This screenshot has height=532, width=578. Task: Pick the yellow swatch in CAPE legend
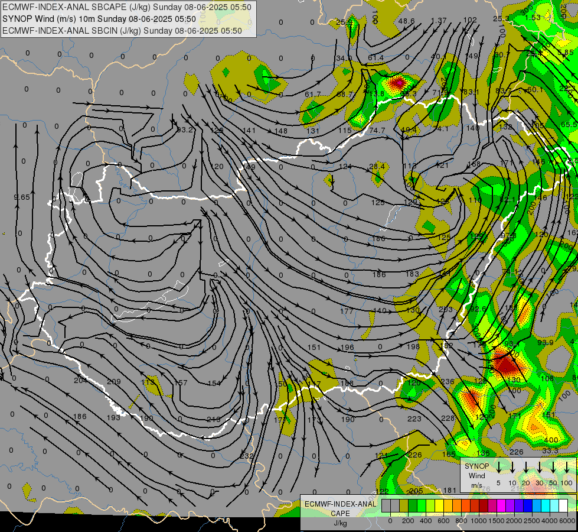(x=439, y=505)
